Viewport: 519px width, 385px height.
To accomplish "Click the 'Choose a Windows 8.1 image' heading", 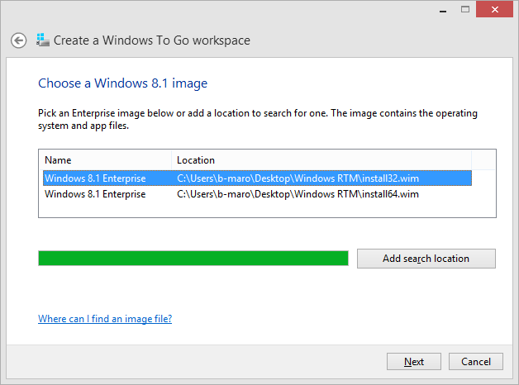I will (122, 83).
